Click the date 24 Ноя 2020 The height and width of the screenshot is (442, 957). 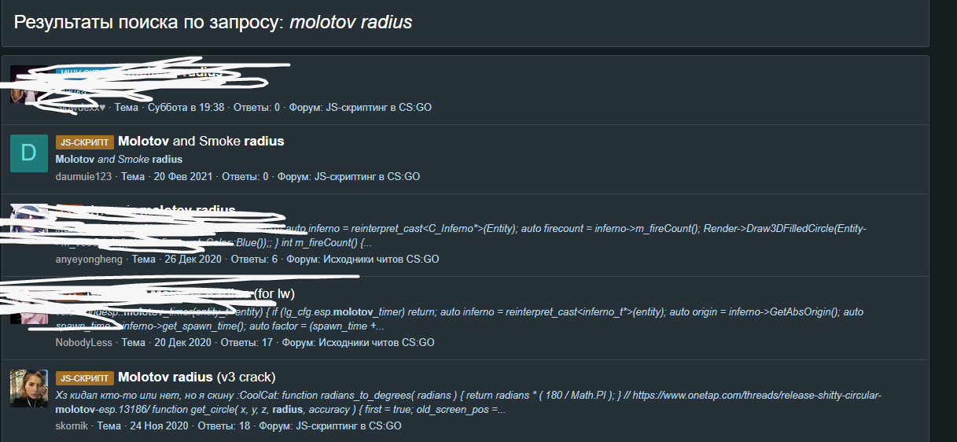(x=158, y=426)
